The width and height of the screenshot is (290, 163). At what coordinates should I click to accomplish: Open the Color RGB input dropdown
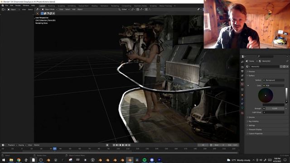(274, 86)
